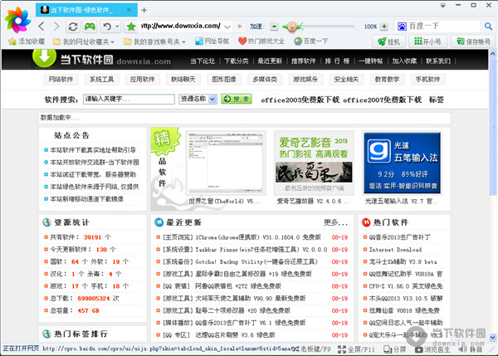Click the 百度一下 search input box
Image resolution: width=498 pixels, height=356 pixels.
click(x=443, y=26)
